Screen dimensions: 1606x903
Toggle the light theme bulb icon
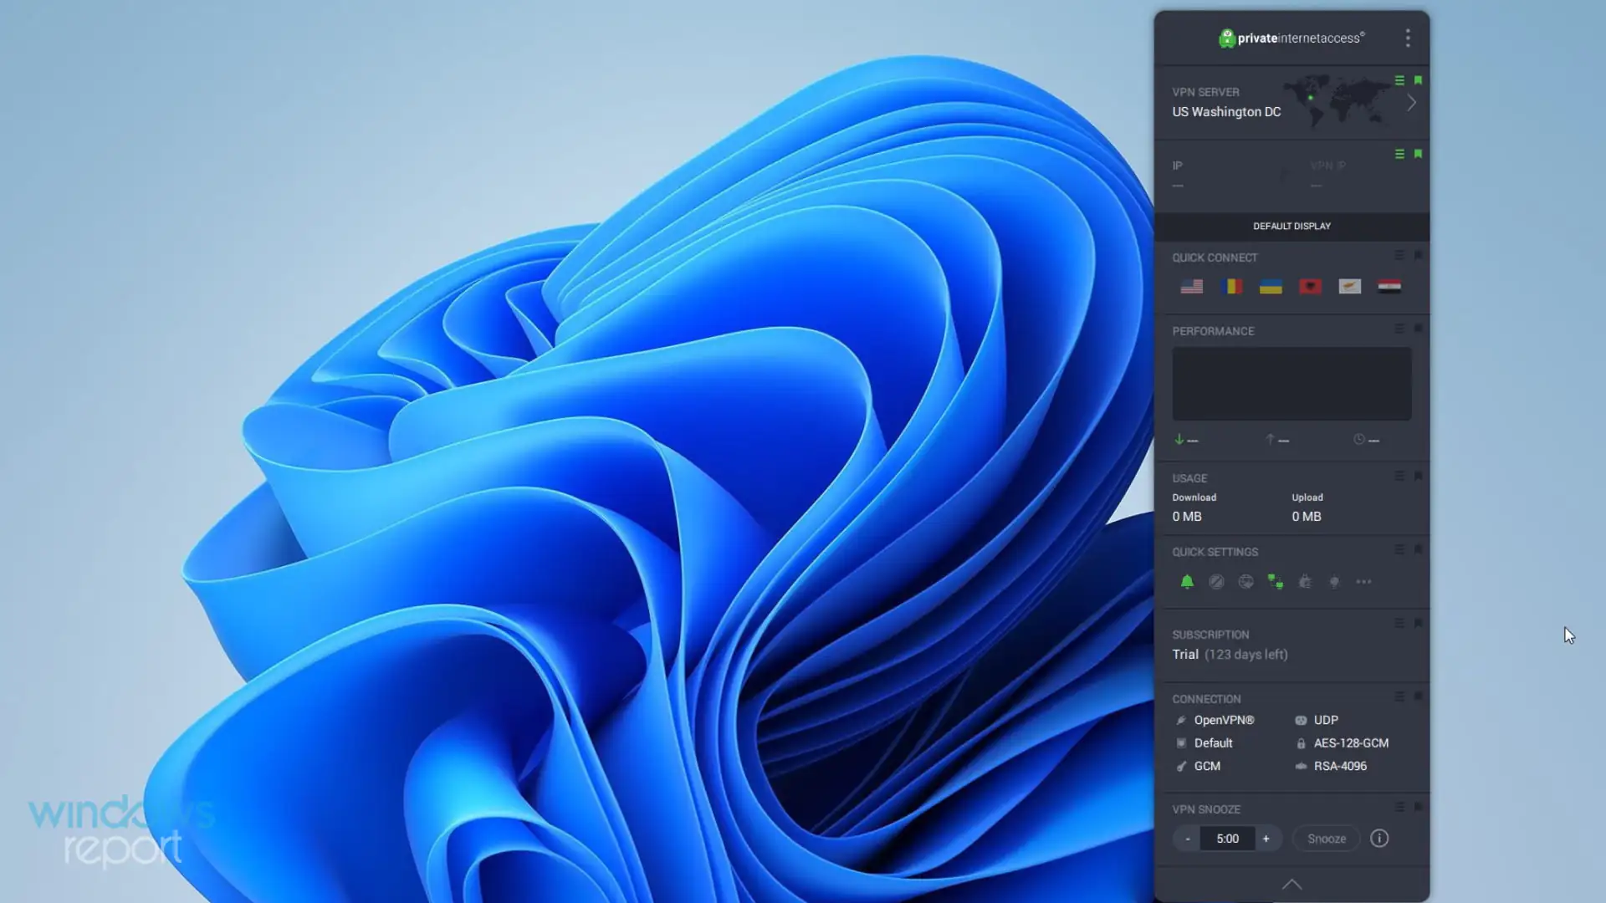(x=1334, y=582)
